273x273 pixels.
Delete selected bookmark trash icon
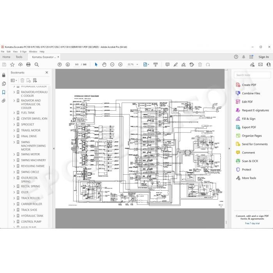(x=22, y=80)
